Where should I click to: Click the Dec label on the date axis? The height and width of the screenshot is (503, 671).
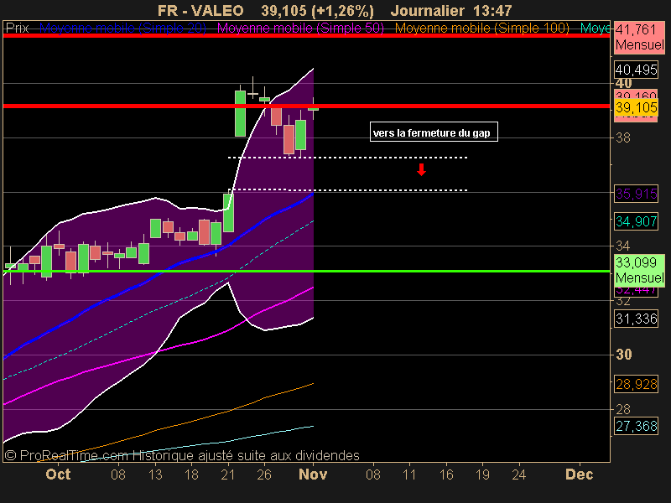coord(580,474)
